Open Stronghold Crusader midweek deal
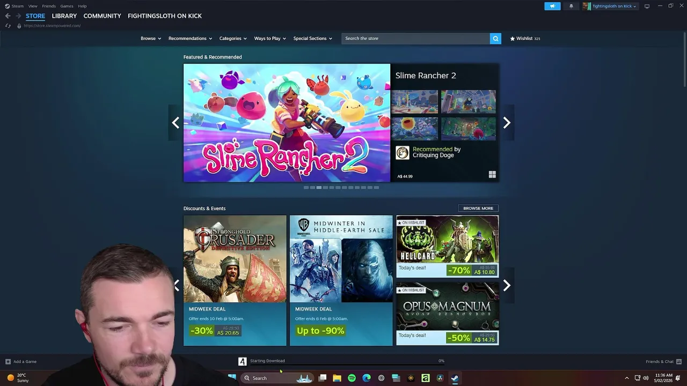This screenshot has width=687, height=386. (x=235, y=280)
